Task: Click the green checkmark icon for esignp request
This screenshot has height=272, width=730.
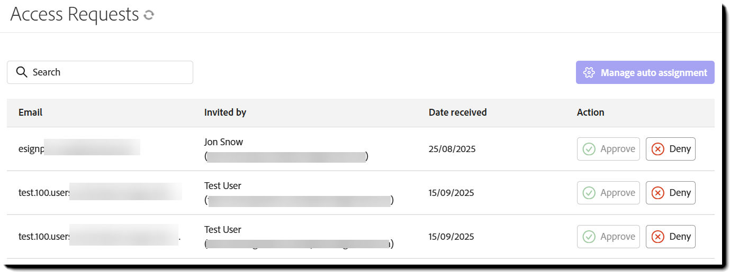Action: [589, 149]
